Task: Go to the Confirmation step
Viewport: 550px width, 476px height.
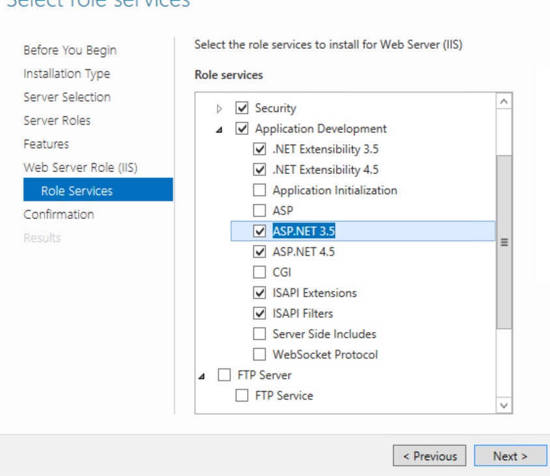Action: [x=59, y=214]
